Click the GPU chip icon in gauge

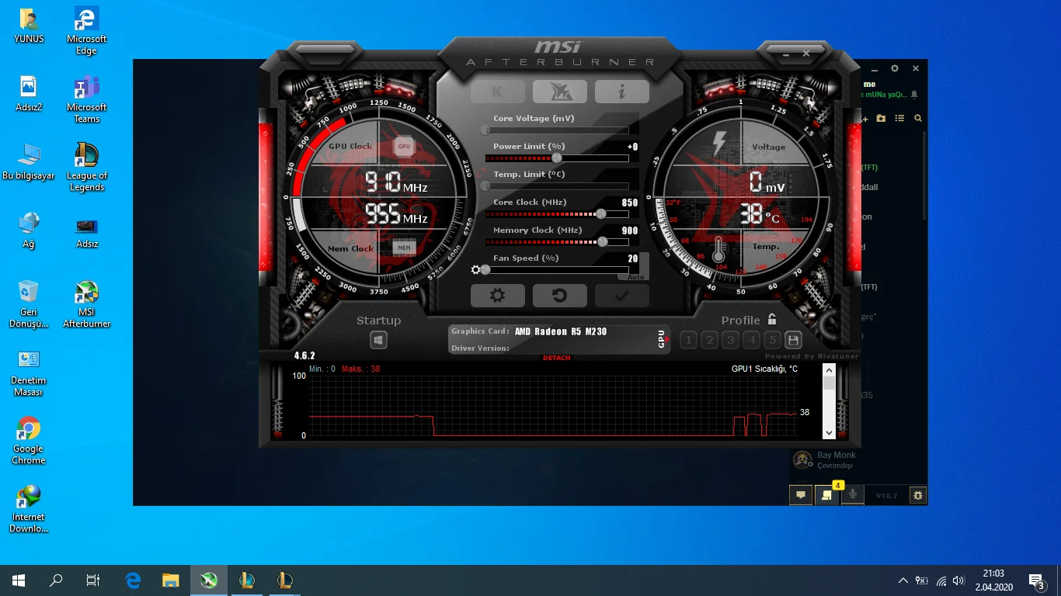pos(404,146)
